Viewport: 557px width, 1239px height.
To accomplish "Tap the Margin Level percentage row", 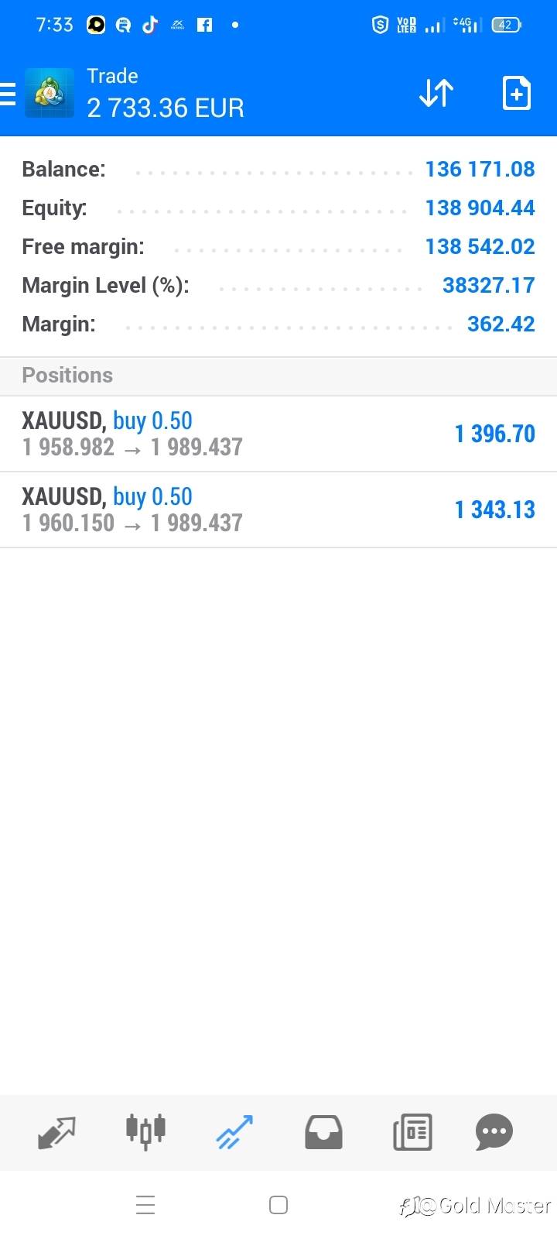I will click(278, 286).
